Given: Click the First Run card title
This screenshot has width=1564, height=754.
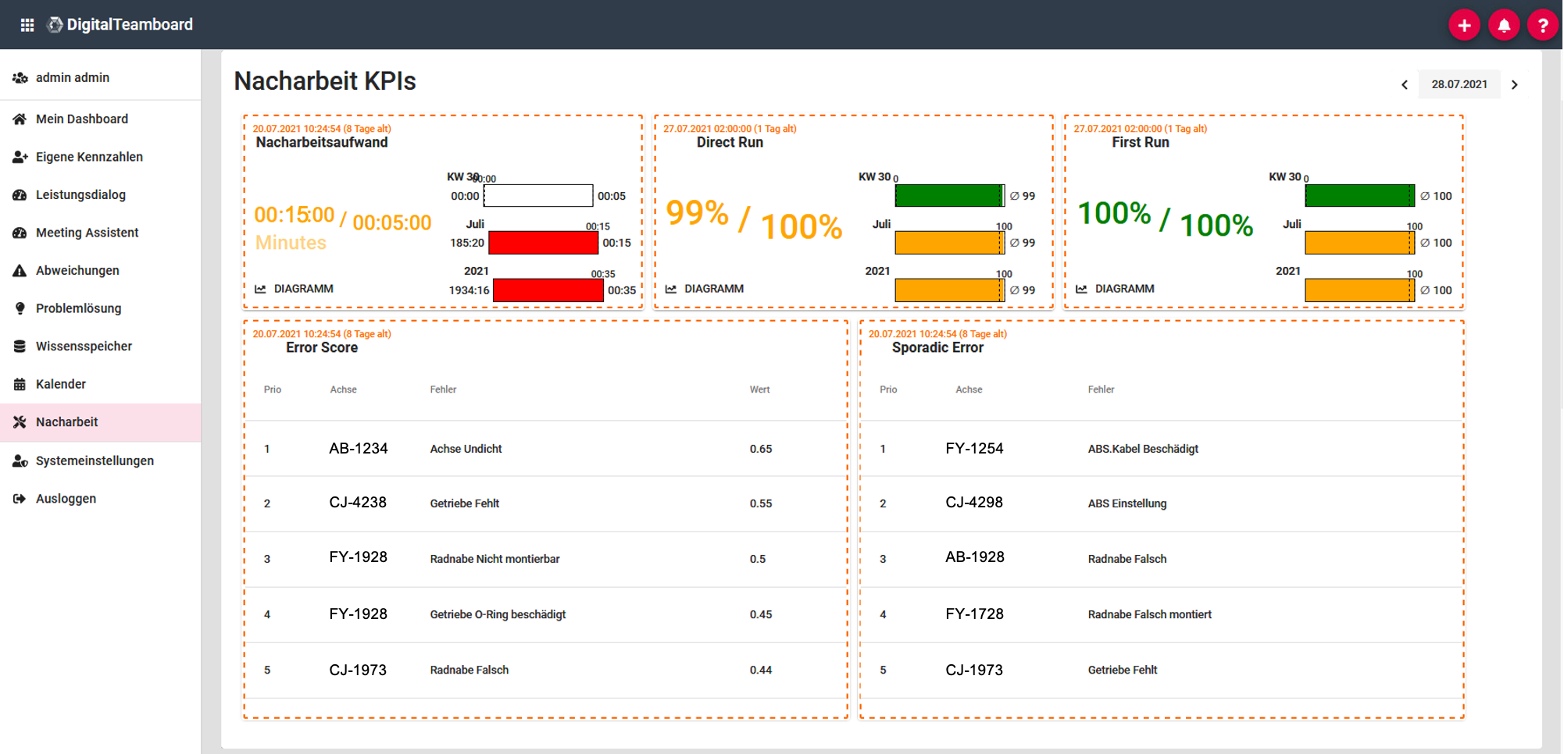Looking at the screenshot, I should (x=1141, y=143).
